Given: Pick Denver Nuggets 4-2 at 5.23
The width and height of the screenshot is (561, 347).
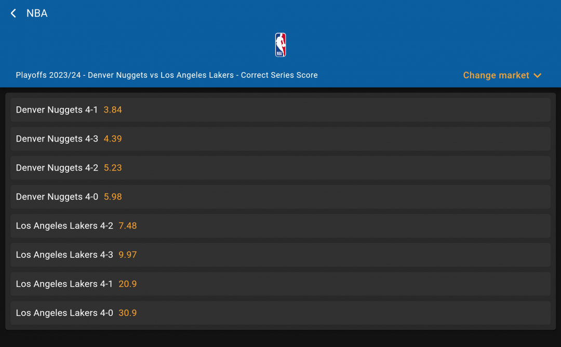Looking at the screenshot, I should 280,168.
